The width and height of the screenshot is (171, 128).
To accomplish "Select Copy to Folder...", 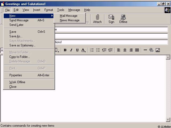I will click(x=29, y=57).
